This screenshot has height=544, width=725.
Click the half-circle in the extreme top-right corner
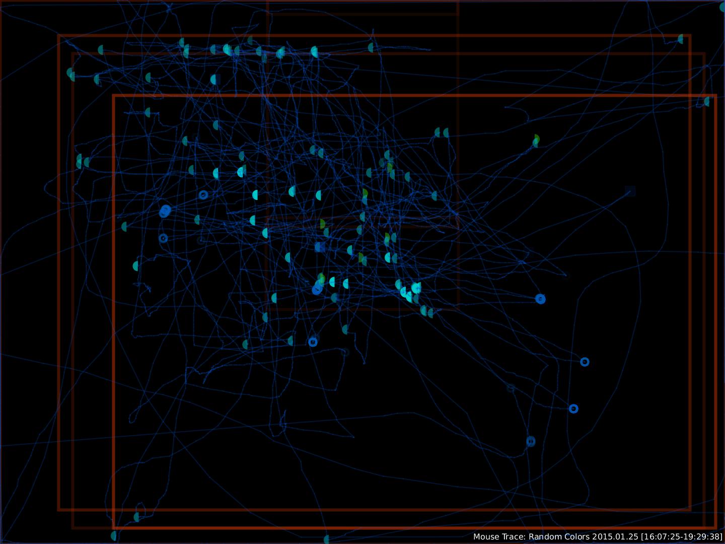point(722,7)
